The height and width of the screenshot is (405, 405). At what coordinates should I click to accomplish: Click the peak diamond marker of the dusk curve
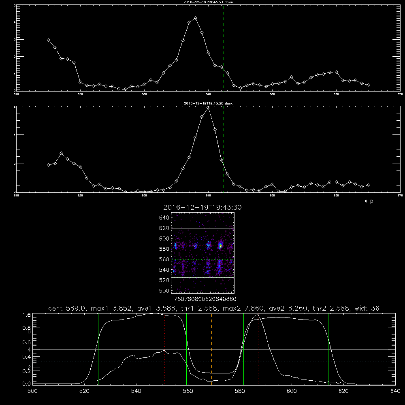209,108
